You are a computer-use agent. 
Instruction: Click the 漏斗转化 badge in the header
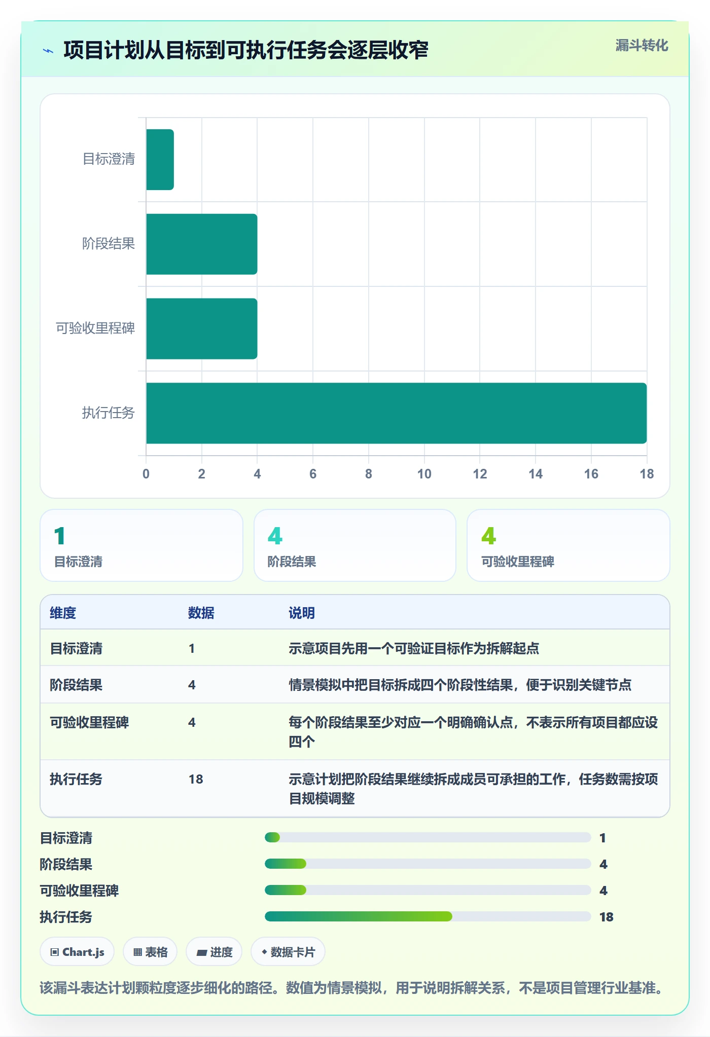tap(642, 46)
